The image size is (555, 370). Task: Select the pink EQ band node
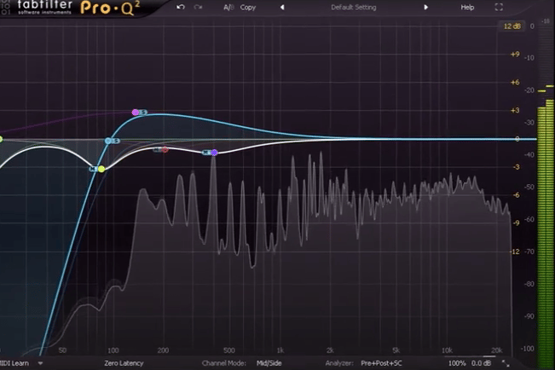(136, 113)
